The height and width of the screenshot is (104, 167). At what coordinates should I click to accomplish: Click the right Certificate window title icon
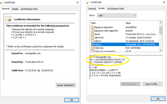click(x=88, y=2)
